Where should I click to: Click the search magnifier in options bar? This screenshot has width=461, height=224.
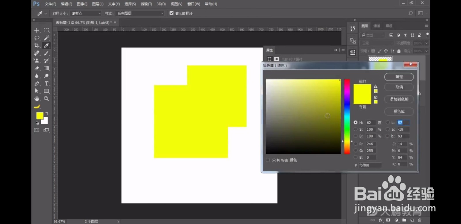[x=411, y=13]
